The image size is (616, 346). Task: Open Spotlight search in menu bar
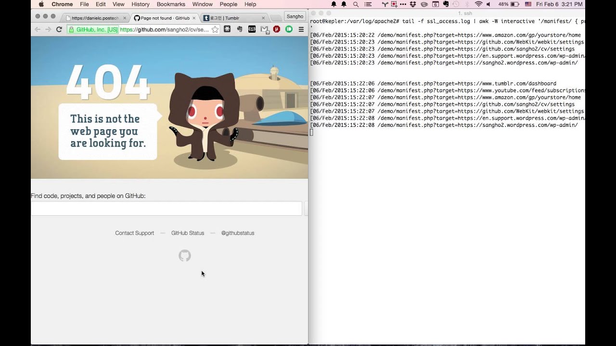[x=356, y=4]
